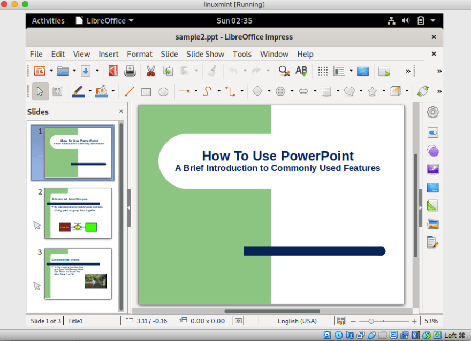Expand the Lines and Arrows dropdown
Viewport: 471px width, 341px height.
196,91
